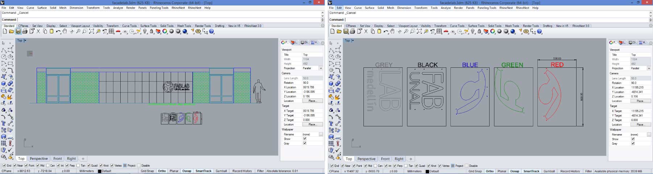Expand command history dropdown in left window
Viewport: 653px width, 174px height.
[x=323, y=20]
